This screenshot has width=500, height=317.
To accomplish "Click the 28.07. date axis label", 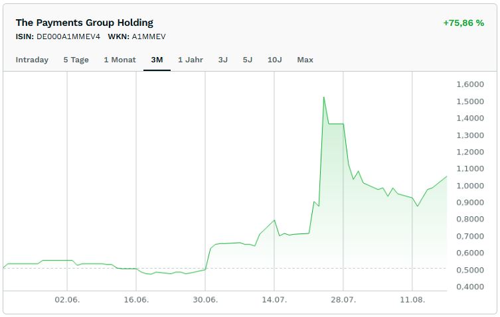I will point(343,300).
